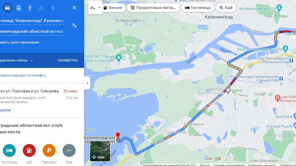This screenshot has width=296, height=166.
Task: Filter map by Бензин chip
Action: click(113, 8)
